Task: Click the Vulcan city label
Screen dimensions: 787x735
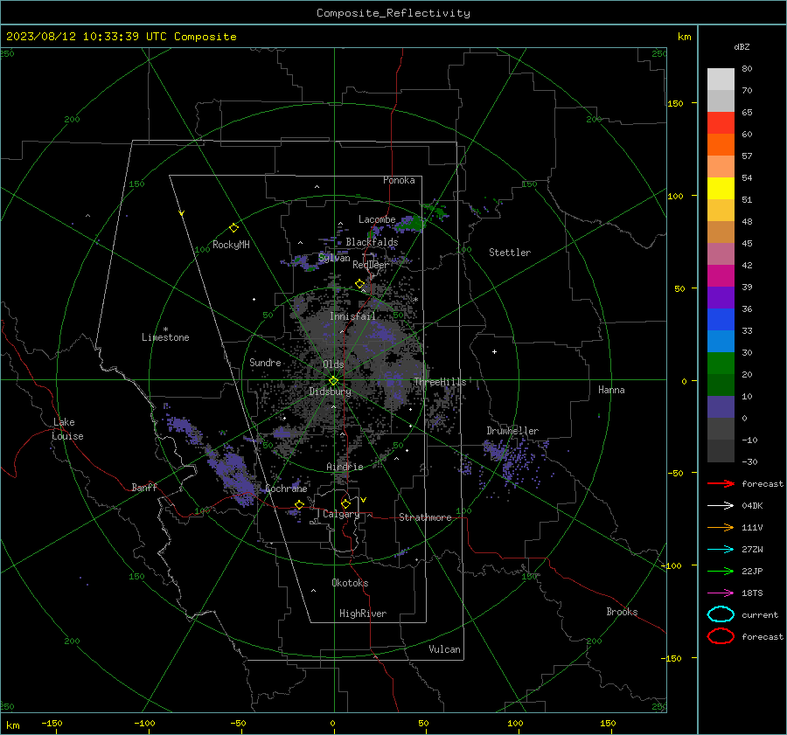Action: (x=445, y=649)
